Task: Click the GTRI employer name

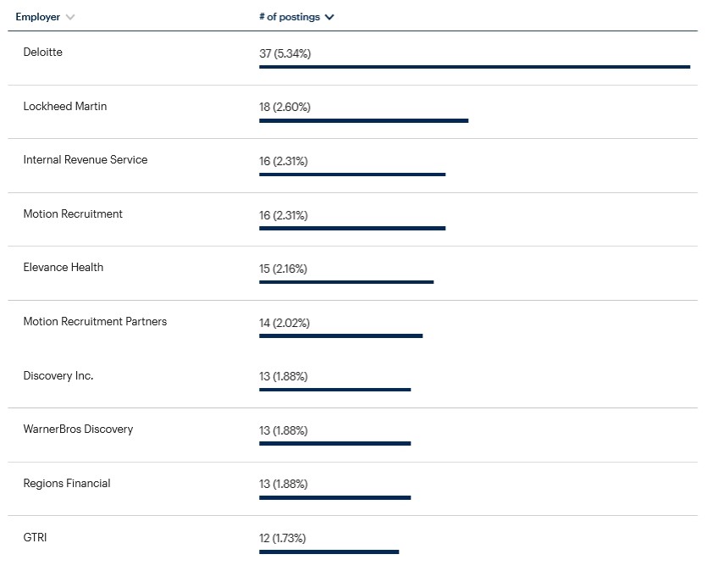Action: (x=36, y=537)
